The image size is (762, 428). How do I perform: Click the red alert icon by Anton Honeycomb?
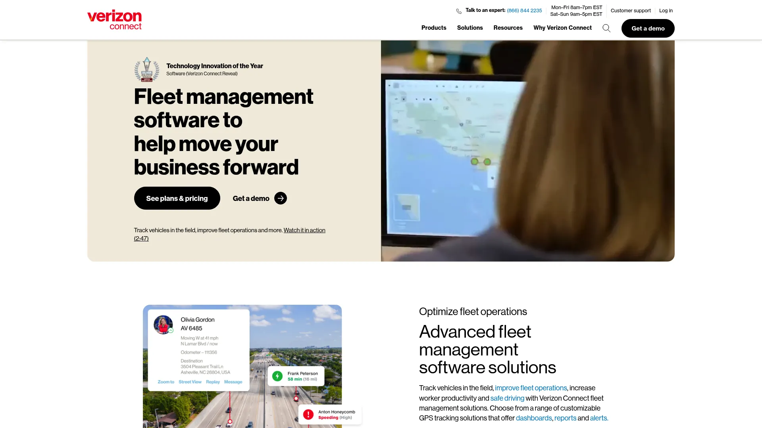click(308, 415)
